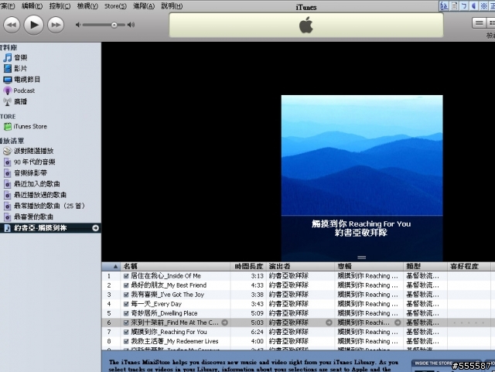Uncheck 居住在我心_Inside Of Me track

tap(126, 276)
